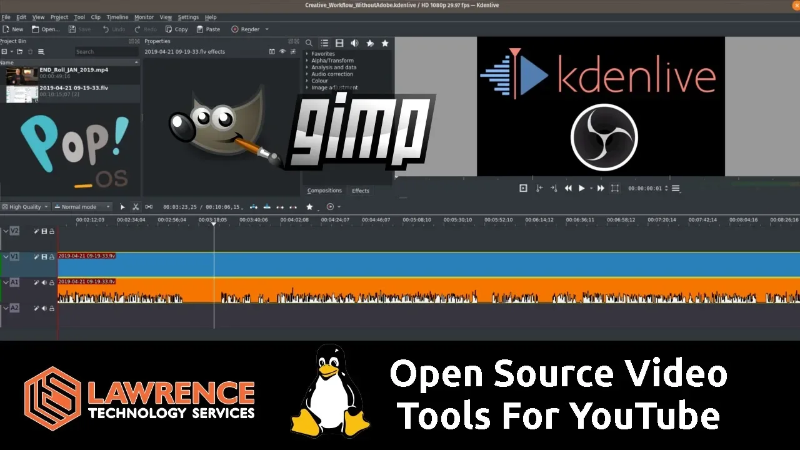Rewind playback in the monitor
The height and width of the screenshot is (450, 800).
(x=568, y=188)
